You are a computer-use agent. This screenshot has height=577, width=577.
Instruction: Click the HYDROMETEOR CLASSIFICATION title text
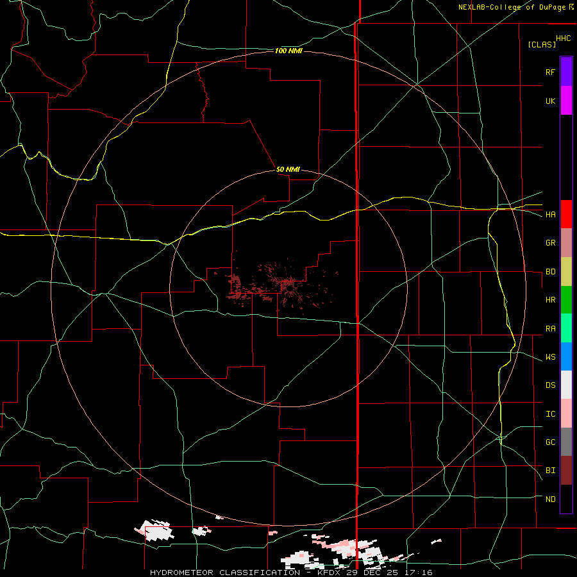tap(225, 573)
